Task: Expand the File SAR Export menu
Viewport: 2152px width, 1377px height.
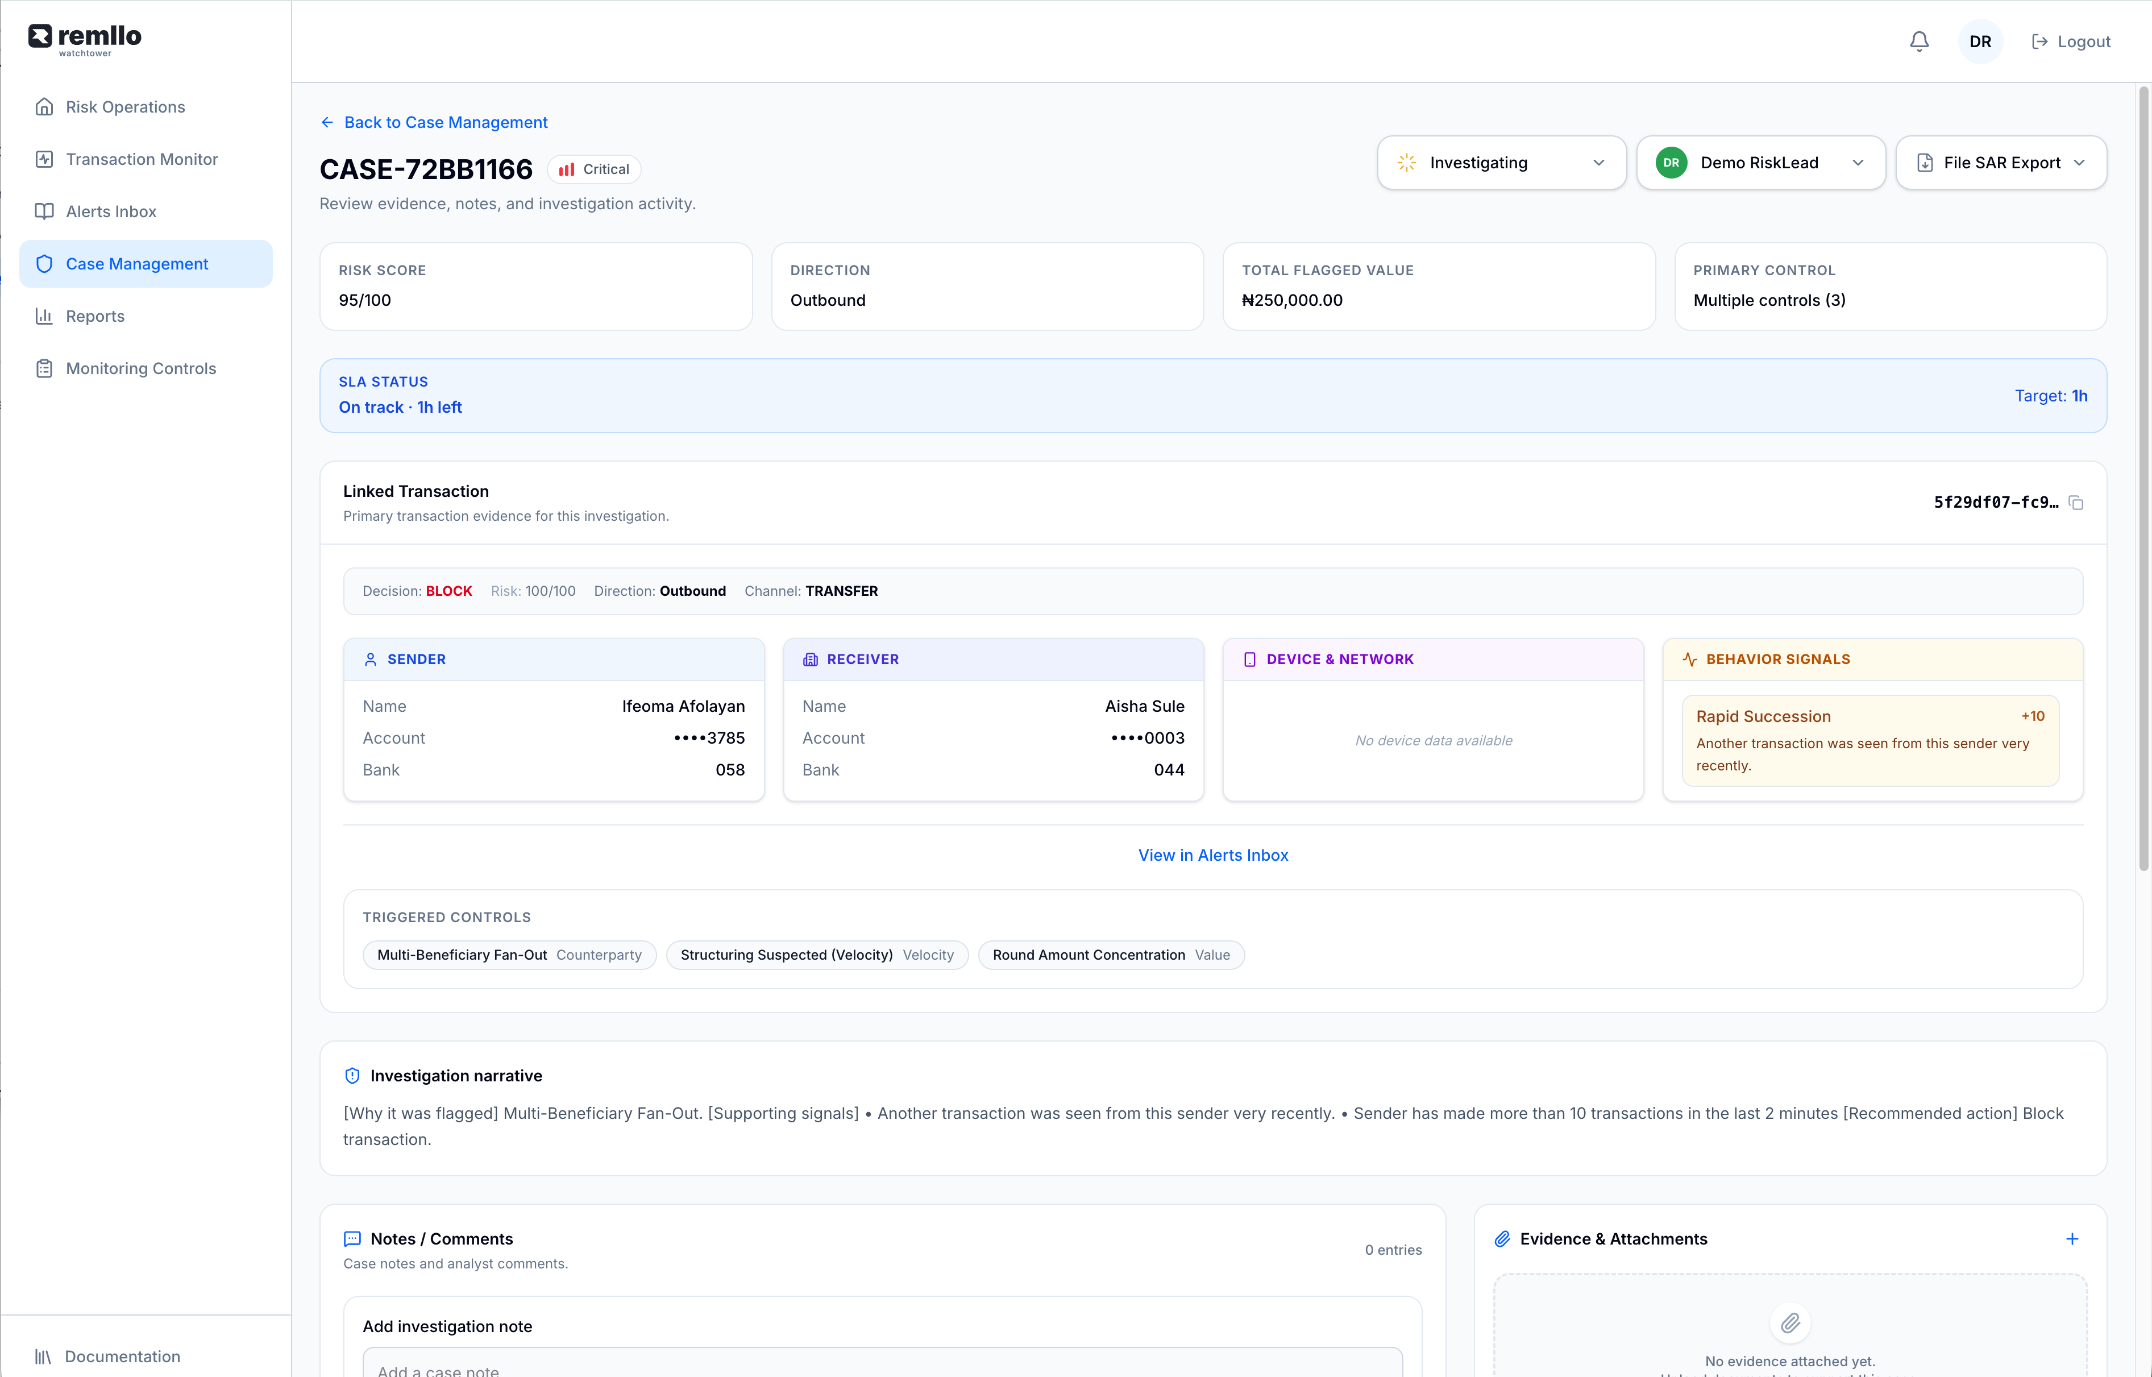Action: 2000,163
